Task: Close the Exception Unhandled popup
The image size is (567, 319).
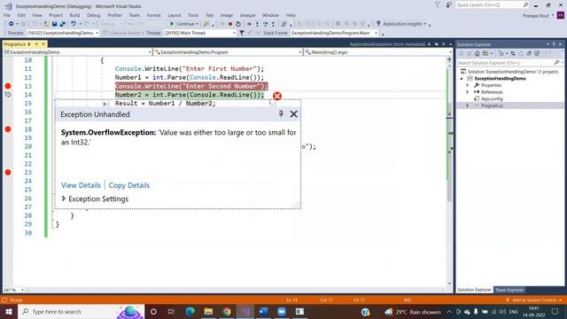Action: [293, 114]
